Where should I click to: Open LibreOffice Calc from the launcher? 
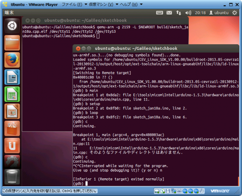[12, 94]
